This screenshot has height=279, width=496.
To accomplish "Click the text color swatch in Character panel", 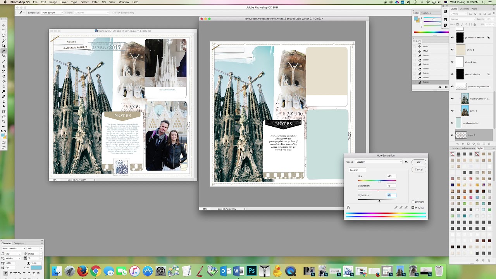I will coord(36,267).
